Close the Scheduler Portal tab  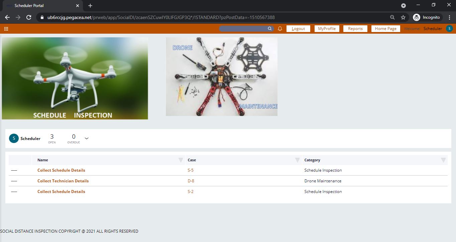78,6
